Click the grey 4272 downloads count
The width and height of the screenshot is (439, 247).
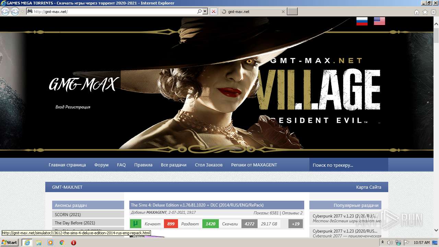249,224
